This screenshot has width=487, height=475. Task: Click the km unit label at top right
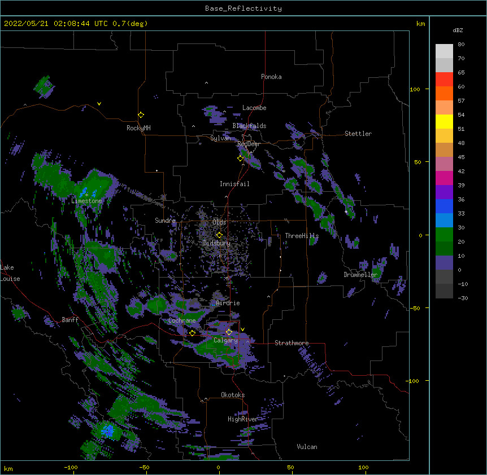(x=421, y=24)
